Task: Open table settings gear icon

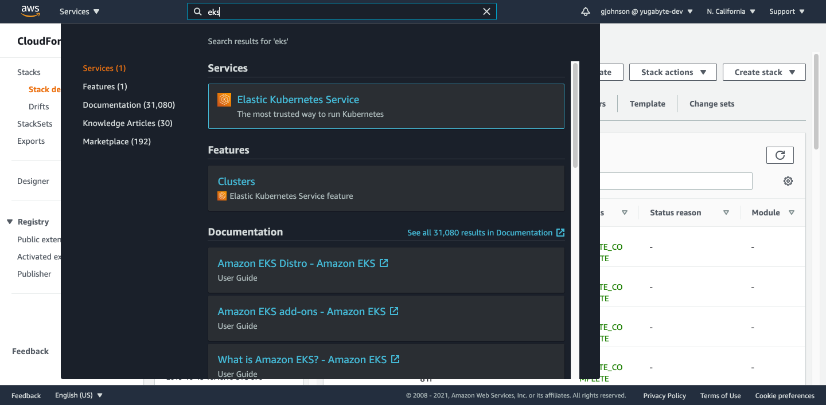Action: pos(788,181)
